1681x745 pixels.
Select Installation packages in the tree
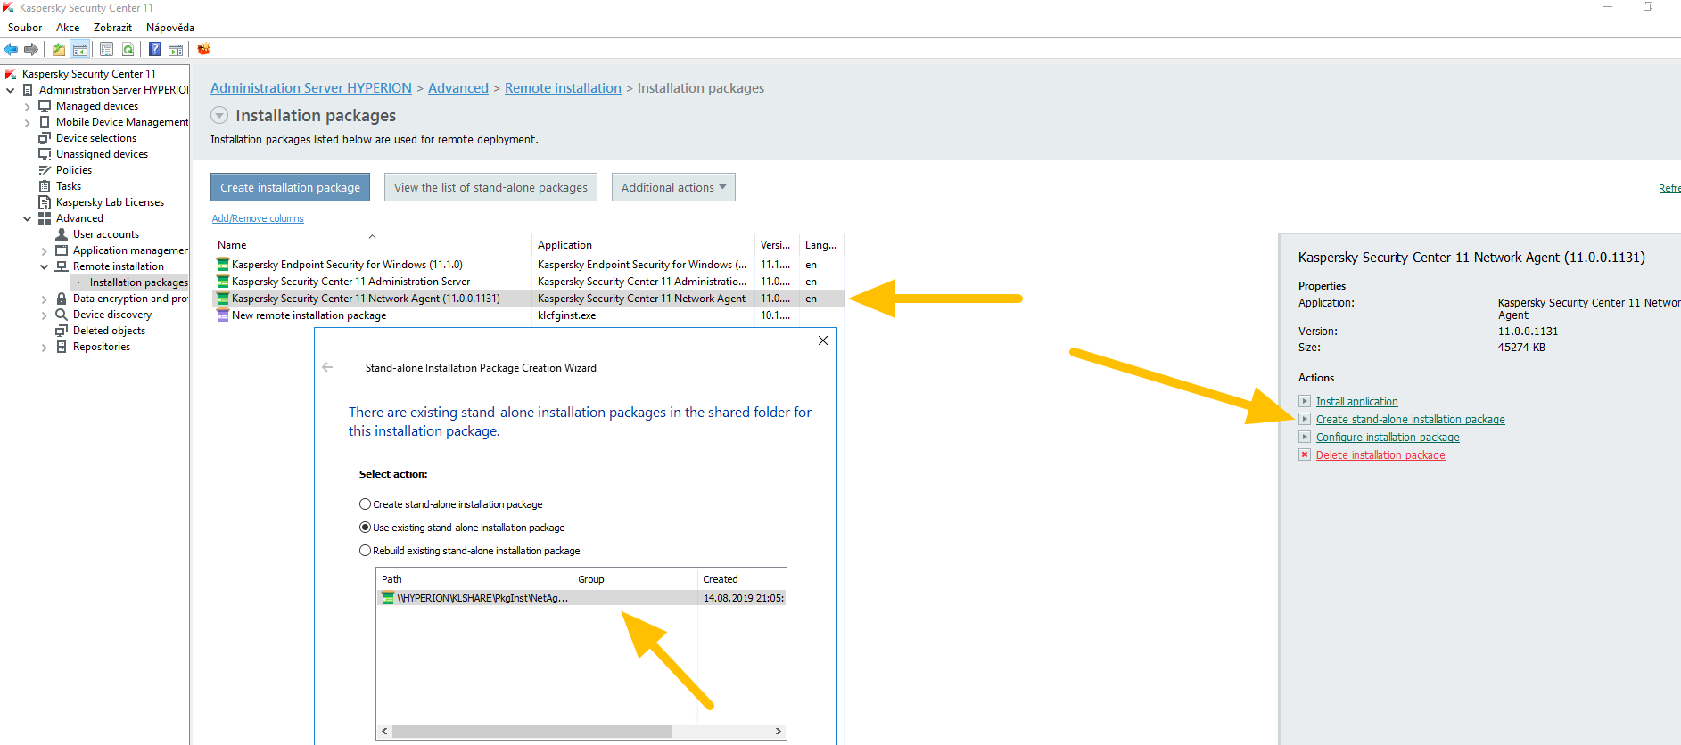point(138,282)
